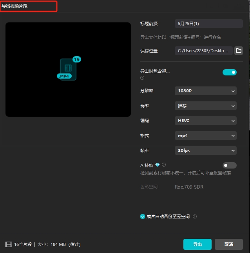Disable the 导出时包含视频 toggle switch
The height and width of the screenshot is (253, 250).
[x=230, y=72]
